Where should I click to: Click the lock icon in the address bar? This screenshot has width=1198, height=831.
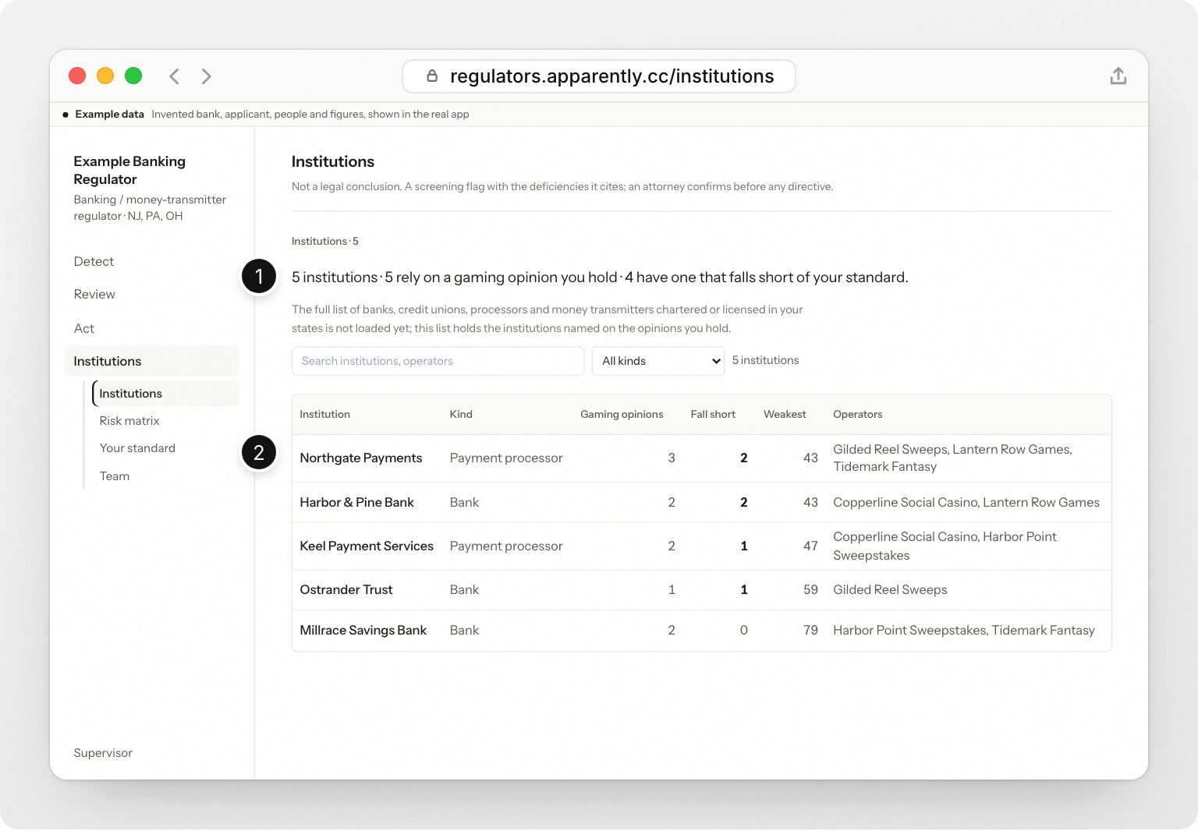[432, 76]
